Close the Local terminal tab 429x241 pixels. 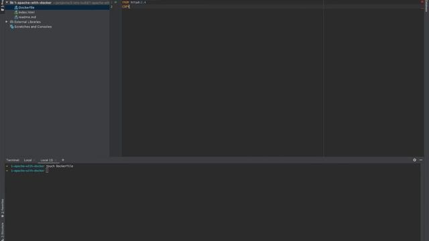pyautogui.click(x=34, y=160)
